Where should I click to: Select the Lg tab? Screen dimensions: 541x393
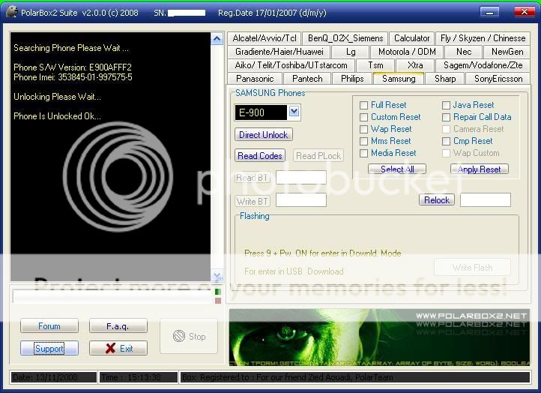(x=351, y=52)
